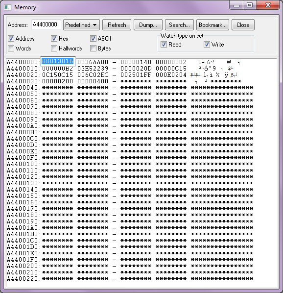Disable the ASCII checkbox
Image resolution: width=283 pixels, height=293 pixels.
[x=93, y=39]
